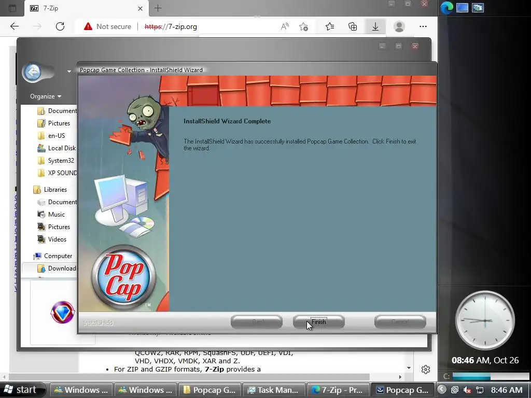
Task: Open the Edge profile avatar
Action: (399, 26)
